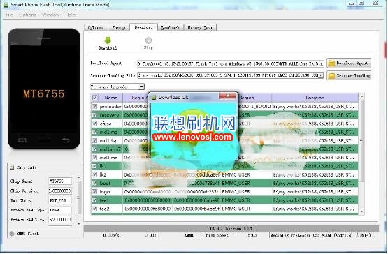Click the Download Agent folder icon
388x254 pixels.
click(x=331, y=63)
